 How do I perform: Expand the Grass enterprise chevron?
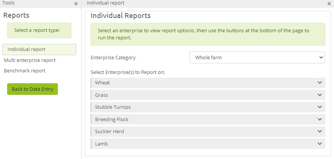(319, 95)
